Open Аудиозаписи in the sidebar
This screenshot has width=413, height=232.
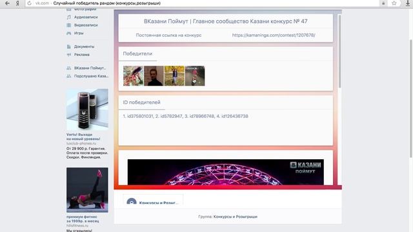[x=86, y=17]
